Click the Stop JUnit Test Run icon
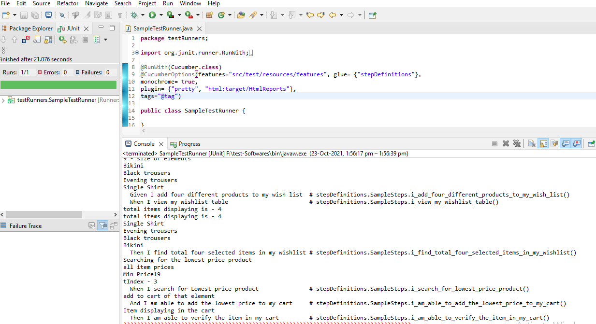The height and width of the screenshot is (324, 596). [85, 40]
